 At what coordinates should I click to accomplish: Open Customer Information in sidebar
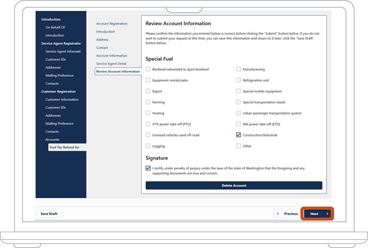[x=62, y=99]
